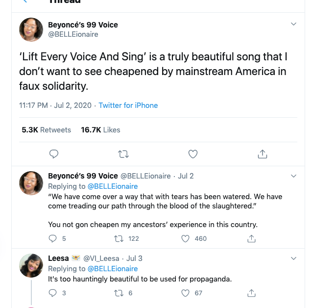Open the Twitter for iPhone link
Screen dimensions: 312x308
[x=128, y=105]
